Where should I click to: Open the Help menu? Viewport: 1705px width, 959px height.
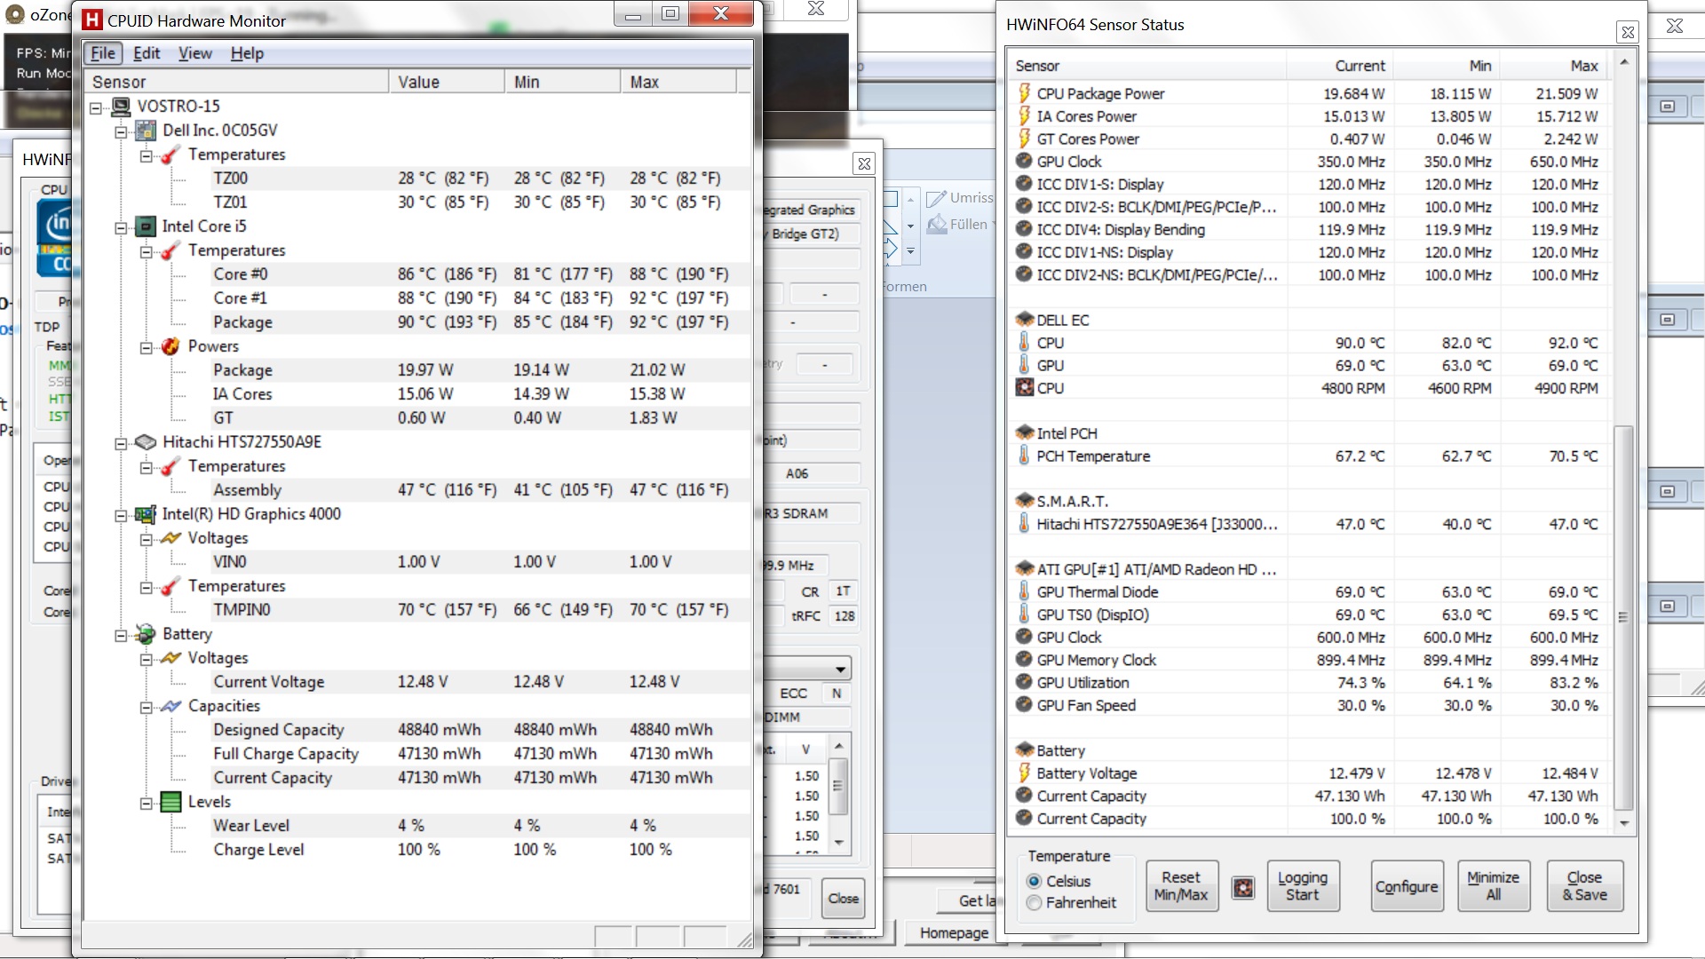pos(247,53)
